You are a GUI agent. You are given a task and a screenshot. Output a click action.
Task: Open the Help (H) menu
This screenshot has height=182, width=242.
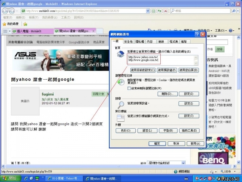pos(79,17)
